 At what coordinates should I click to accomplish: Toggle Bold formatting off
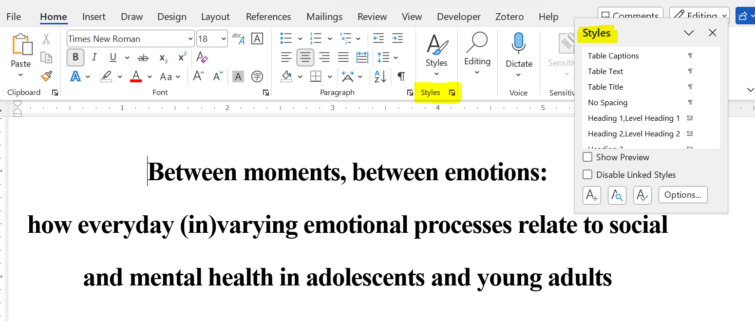(75, 57)
